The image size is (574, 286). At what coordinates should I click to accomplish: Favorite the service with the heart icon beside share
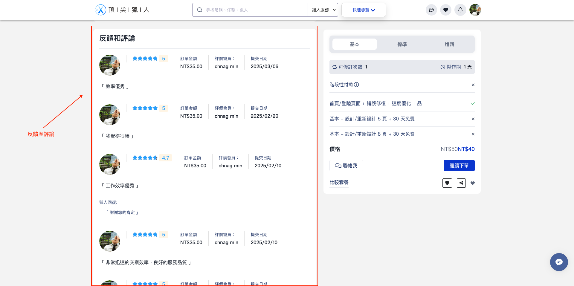473,183
